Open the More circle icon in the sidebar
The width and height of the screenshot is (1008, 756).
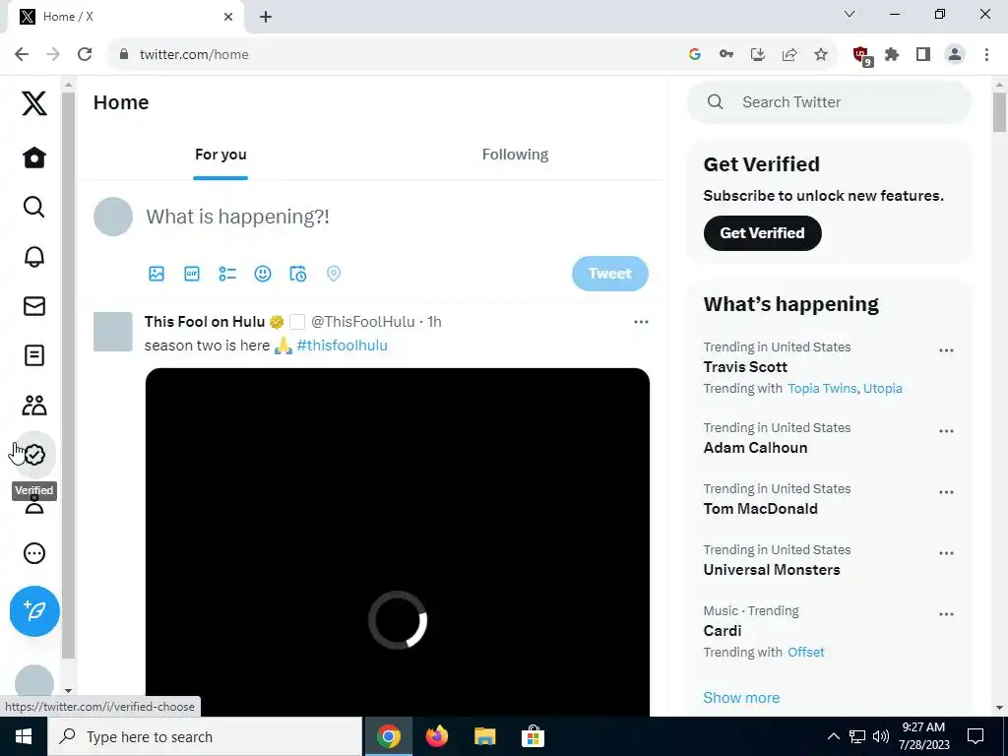34,553
